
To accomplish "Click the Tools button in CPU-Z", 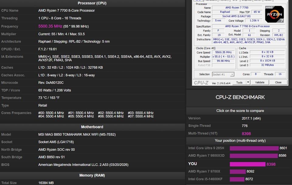I will coord(239,82).
